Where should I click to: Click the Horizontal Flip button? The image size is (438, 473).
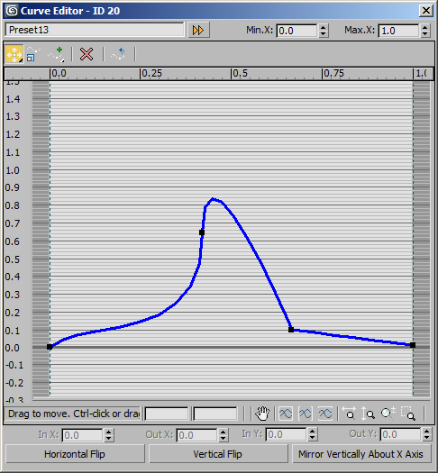[75, 454]
